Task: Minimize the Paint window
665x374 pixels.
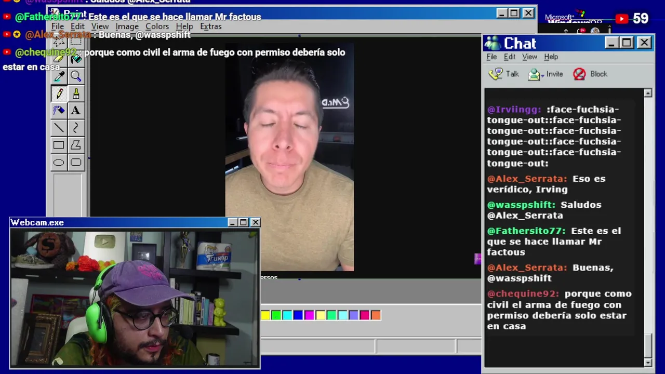Action: (501, 14)
